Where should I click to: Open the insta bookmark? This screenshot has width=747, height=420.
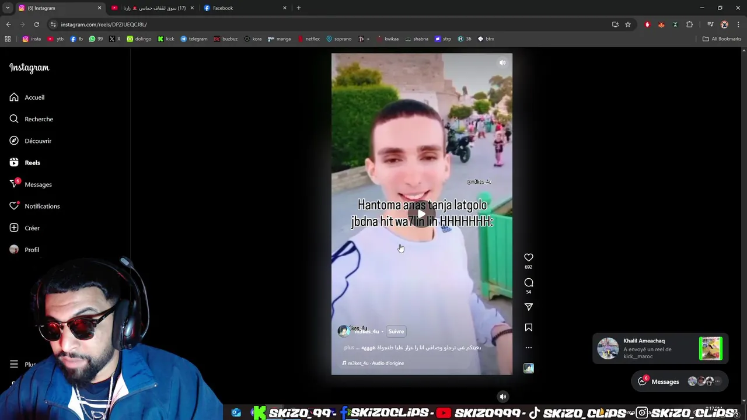click(32, 39)
